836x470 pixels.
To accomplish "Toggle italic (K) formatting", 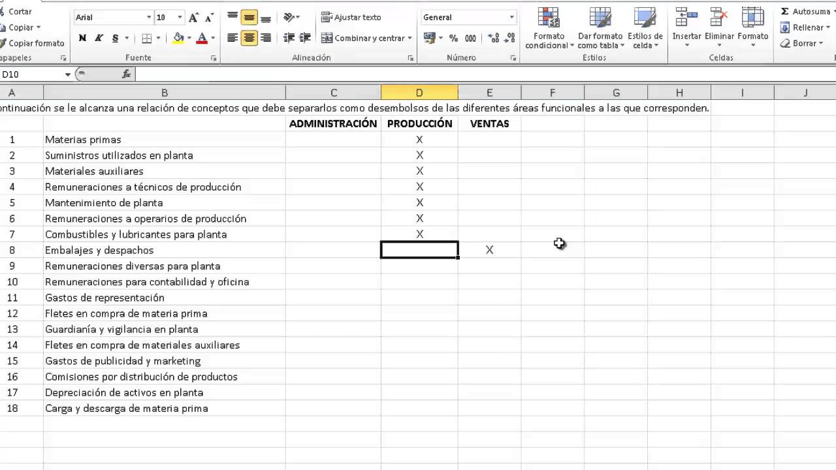I will (x=99, y=39).
